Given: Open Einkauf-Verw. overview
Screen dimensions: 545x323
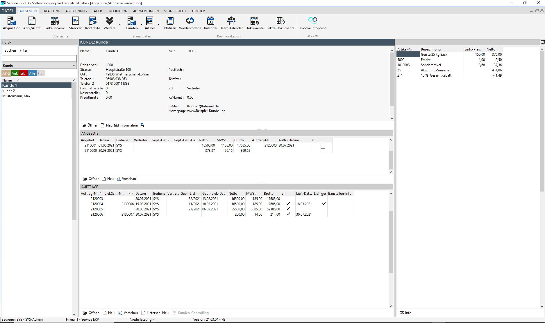Looking at the screenshot, I should point(55,23).
